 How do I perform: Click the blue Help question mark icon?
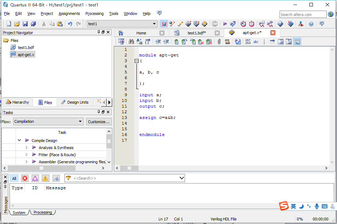point(311,24)
